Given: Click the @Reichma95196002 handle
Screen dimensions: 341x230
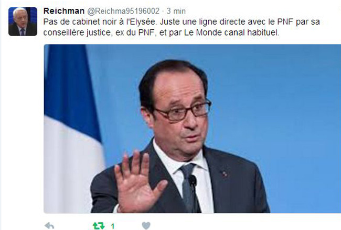Looking at the screenshot, I should (x=123, y=11).
